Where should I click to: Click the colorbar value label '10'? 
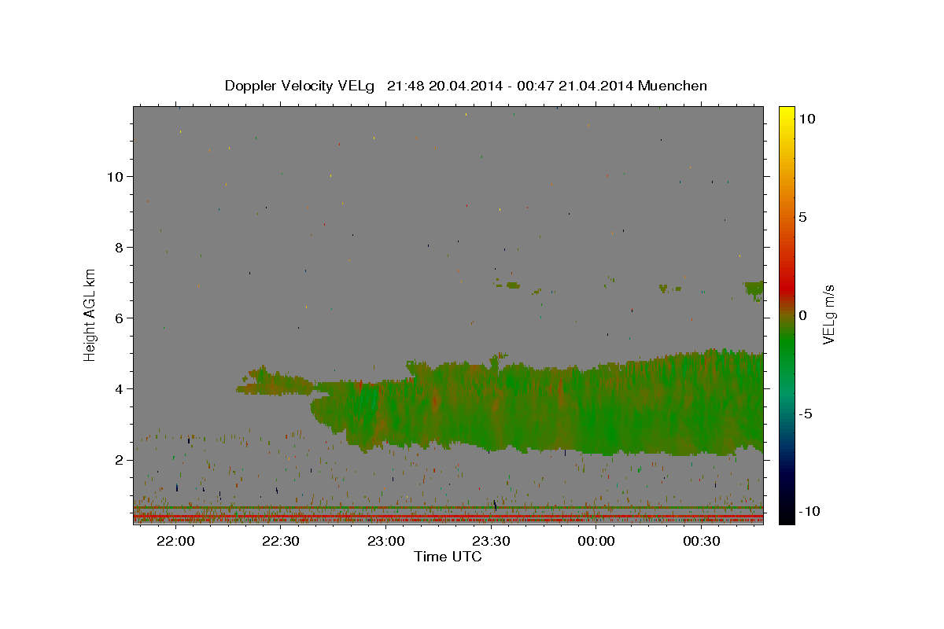(x=807, y=119)
